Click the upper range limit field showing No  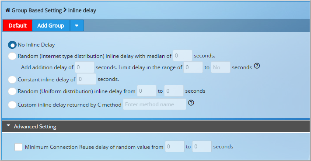click(220, 67)
